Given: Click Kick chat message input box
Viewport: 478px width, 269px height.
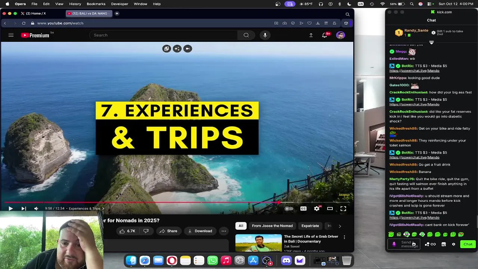Looking at the screenshot, I should click(404, 244).
